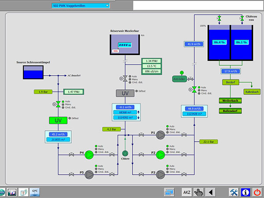The image size is (264, 198).
Task: Set pump P1 to Auto mode
Action: pyautogui.click(x=168, y=126)
